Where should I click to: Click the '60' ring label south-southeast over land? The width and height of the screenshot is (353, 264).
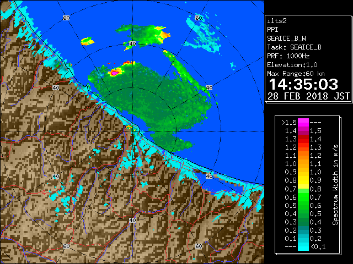pos(199,246)
